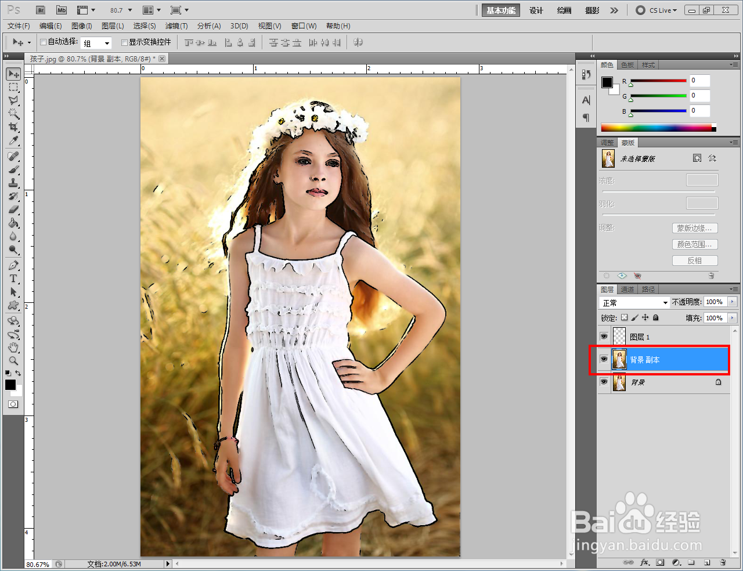Image resolution: width=743 pixels, height=571 pixels.
Task: Toggle visibility of the 背景 layer
Action: (x=604, y=382)
